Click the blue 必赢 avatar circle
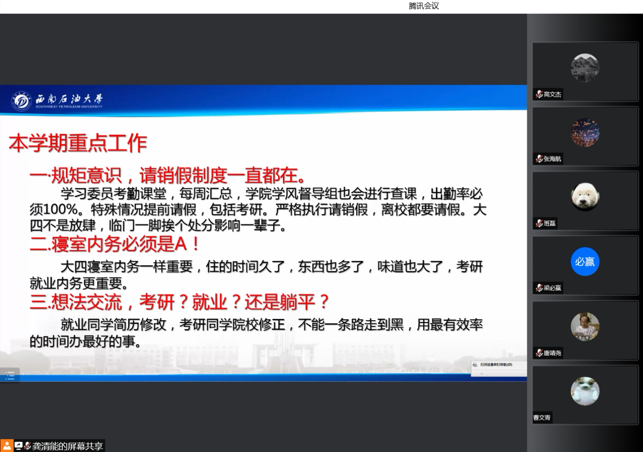 pos(585,262)
